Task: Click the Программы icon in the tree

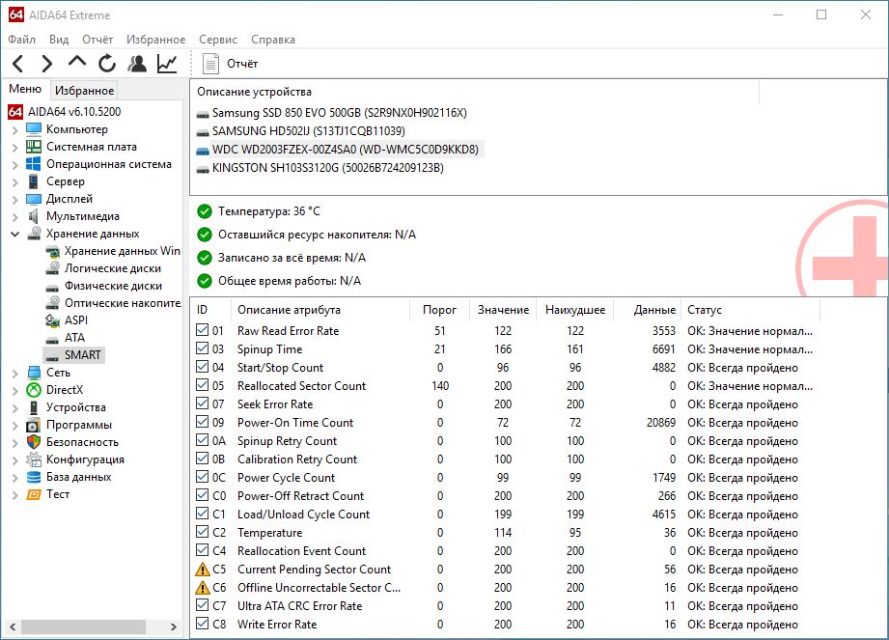Action: (34, 425)
